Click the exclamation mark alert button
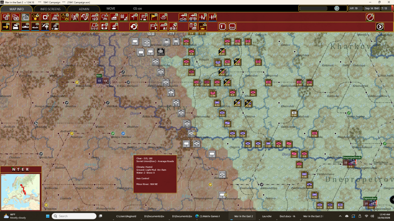The image size is (394, 221). [222, 26]
